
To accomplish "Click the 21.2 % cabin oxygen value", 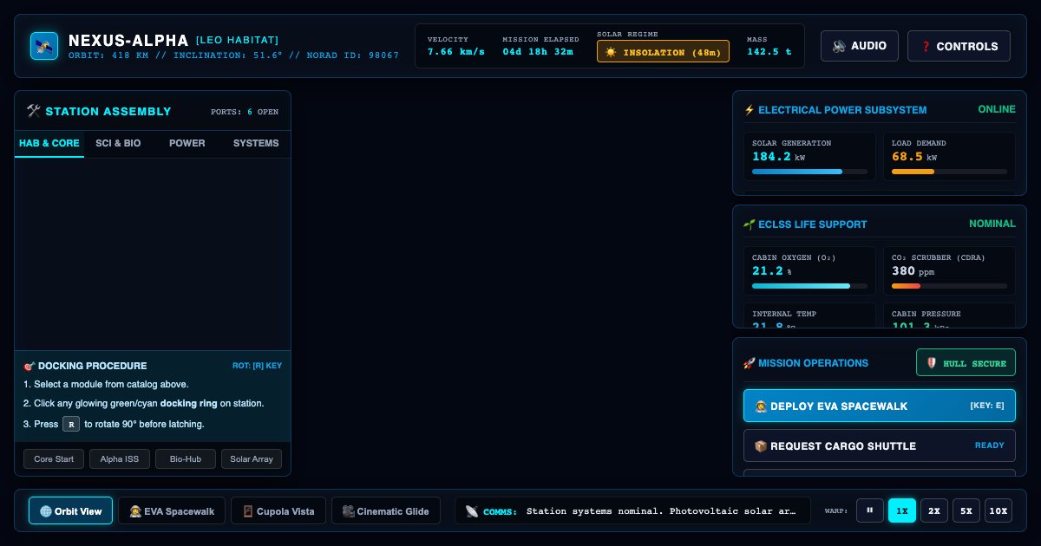I will pos(772,271).
